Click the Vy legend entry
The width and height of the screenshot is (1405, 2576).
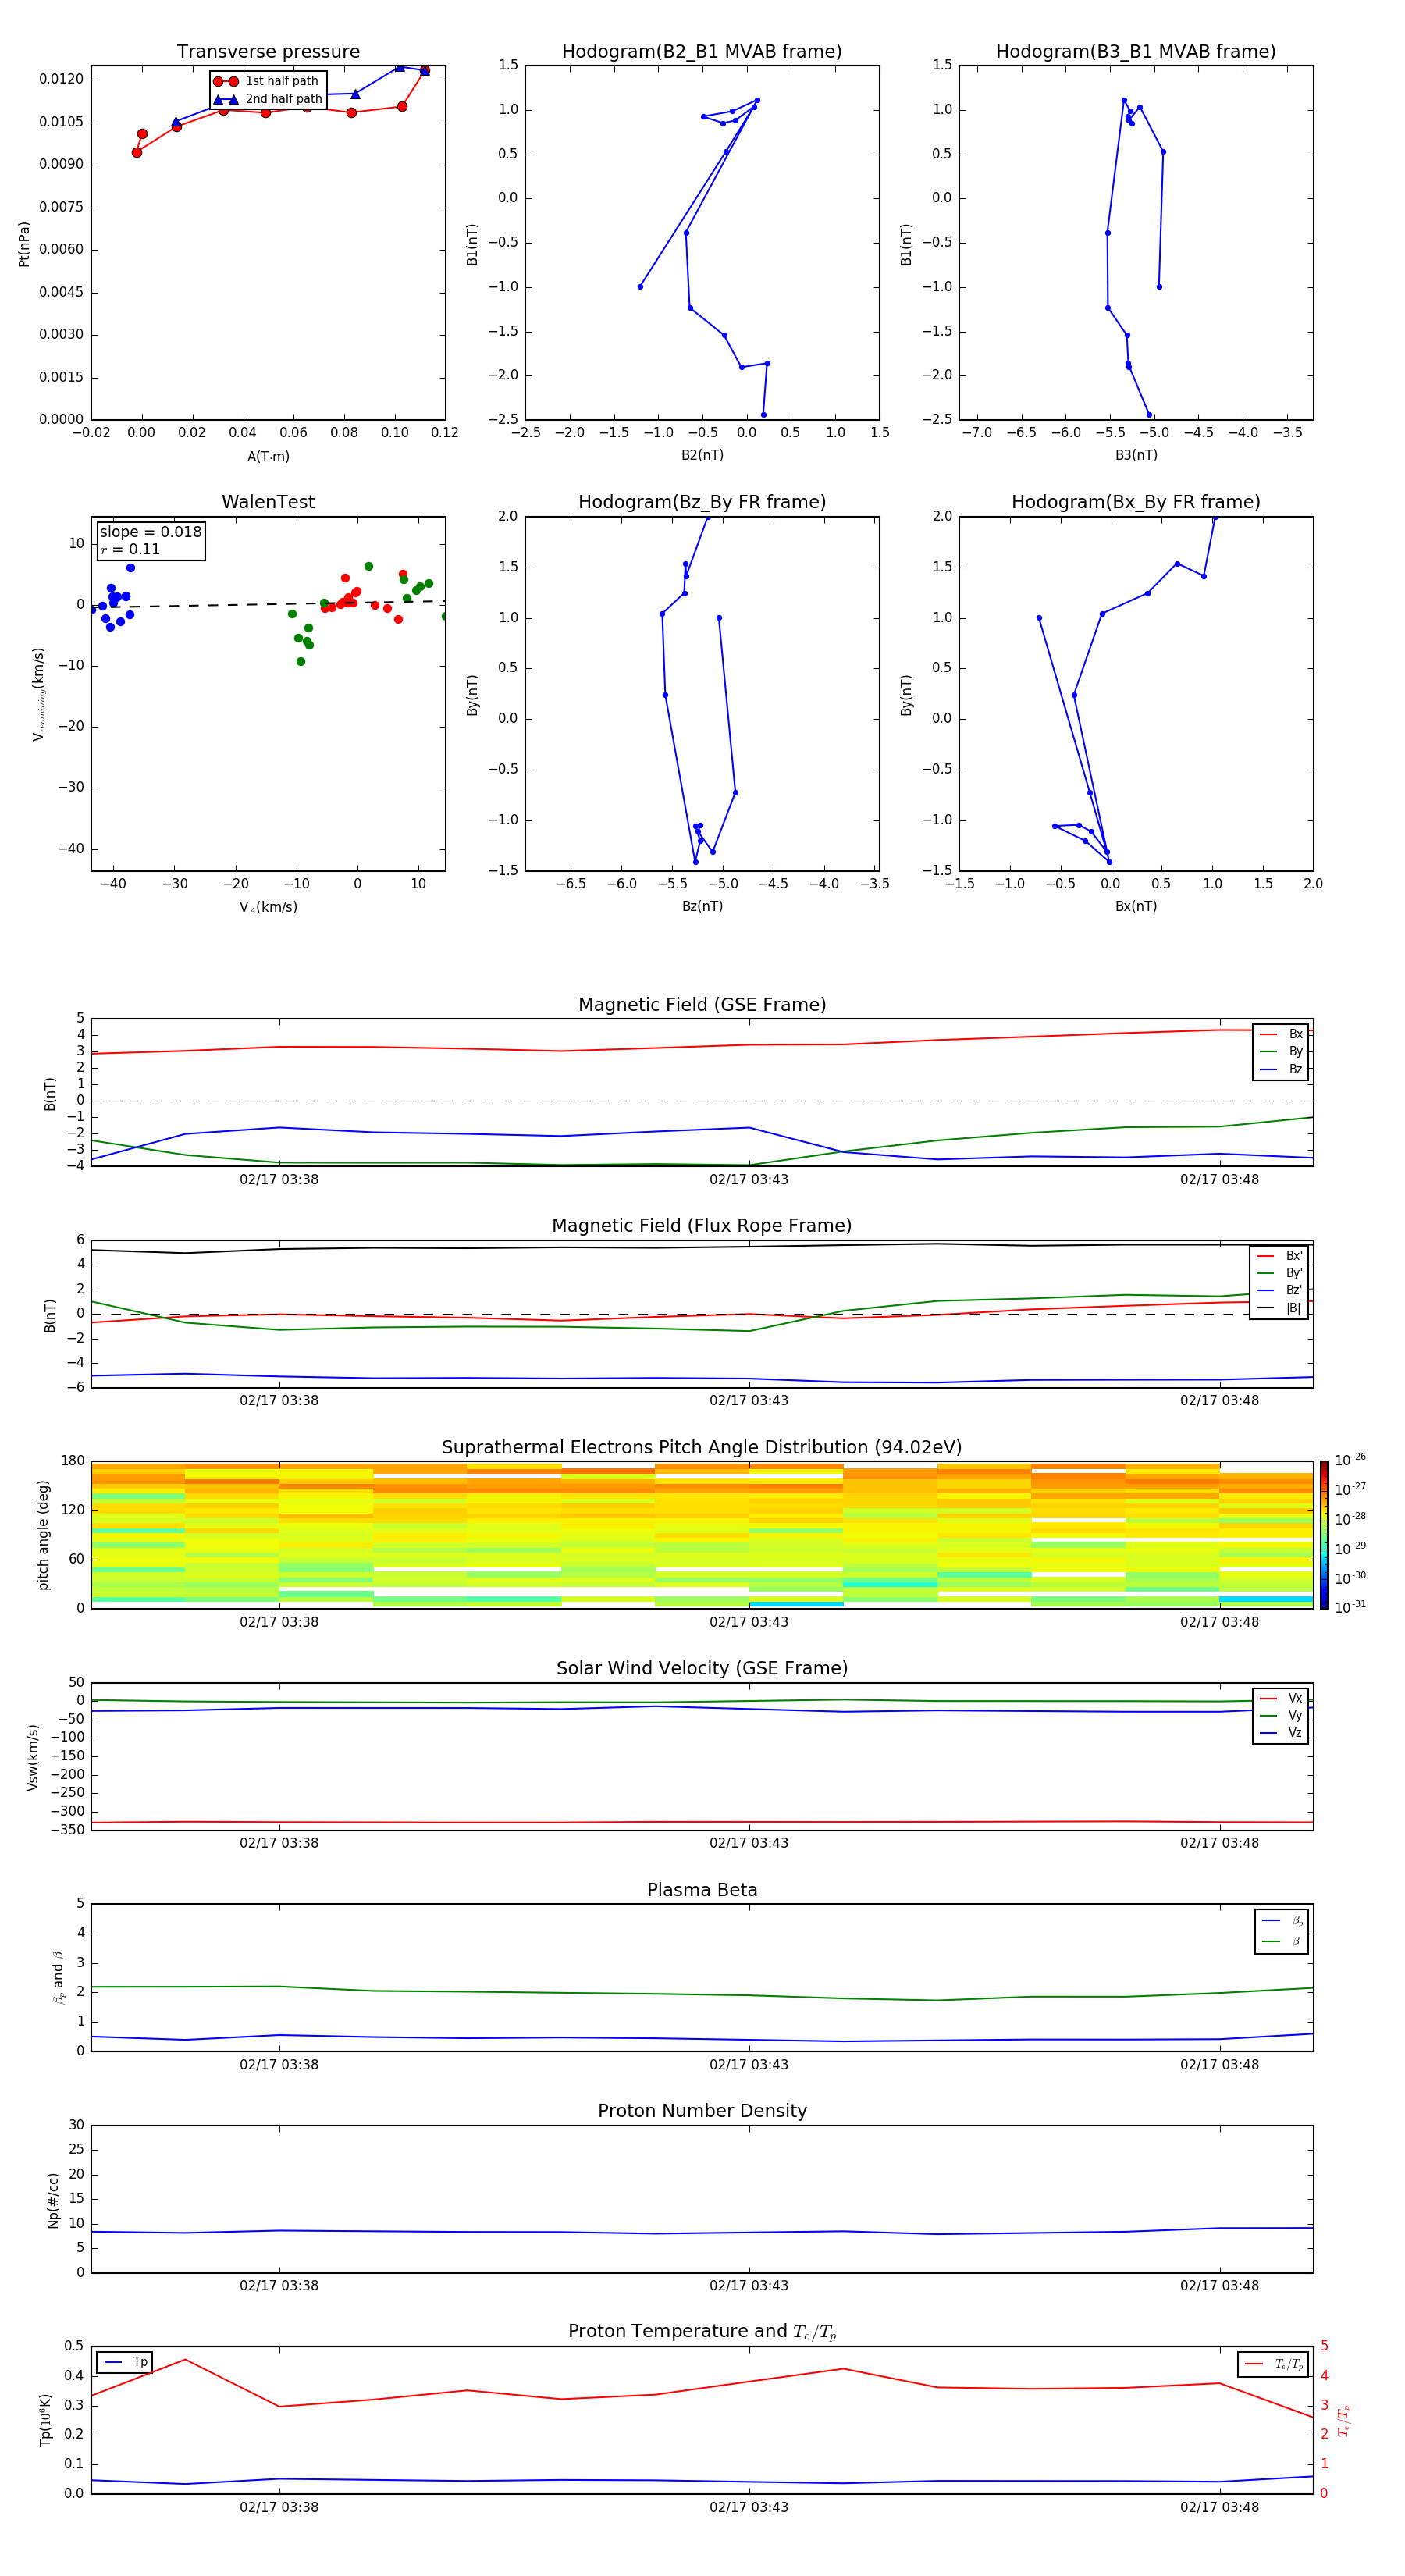(1281, 1715)
